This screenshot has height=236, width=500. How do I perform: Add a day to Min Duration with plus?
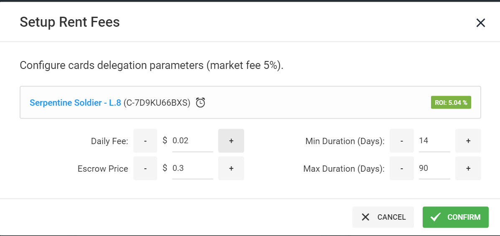(x=468, y=141)
